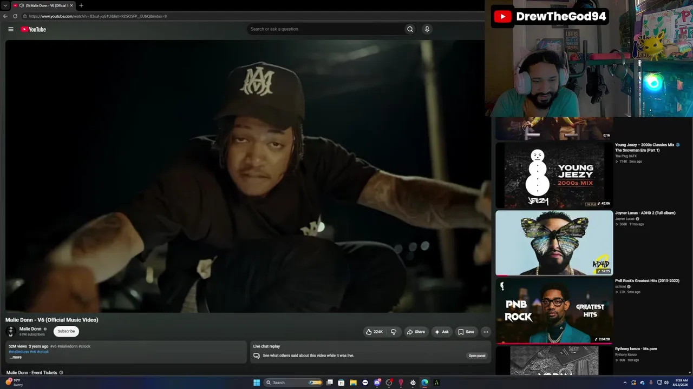Screen dimensions: 693x389
Task: Open clock and date in system tray
Action: [x=682, y=383]
